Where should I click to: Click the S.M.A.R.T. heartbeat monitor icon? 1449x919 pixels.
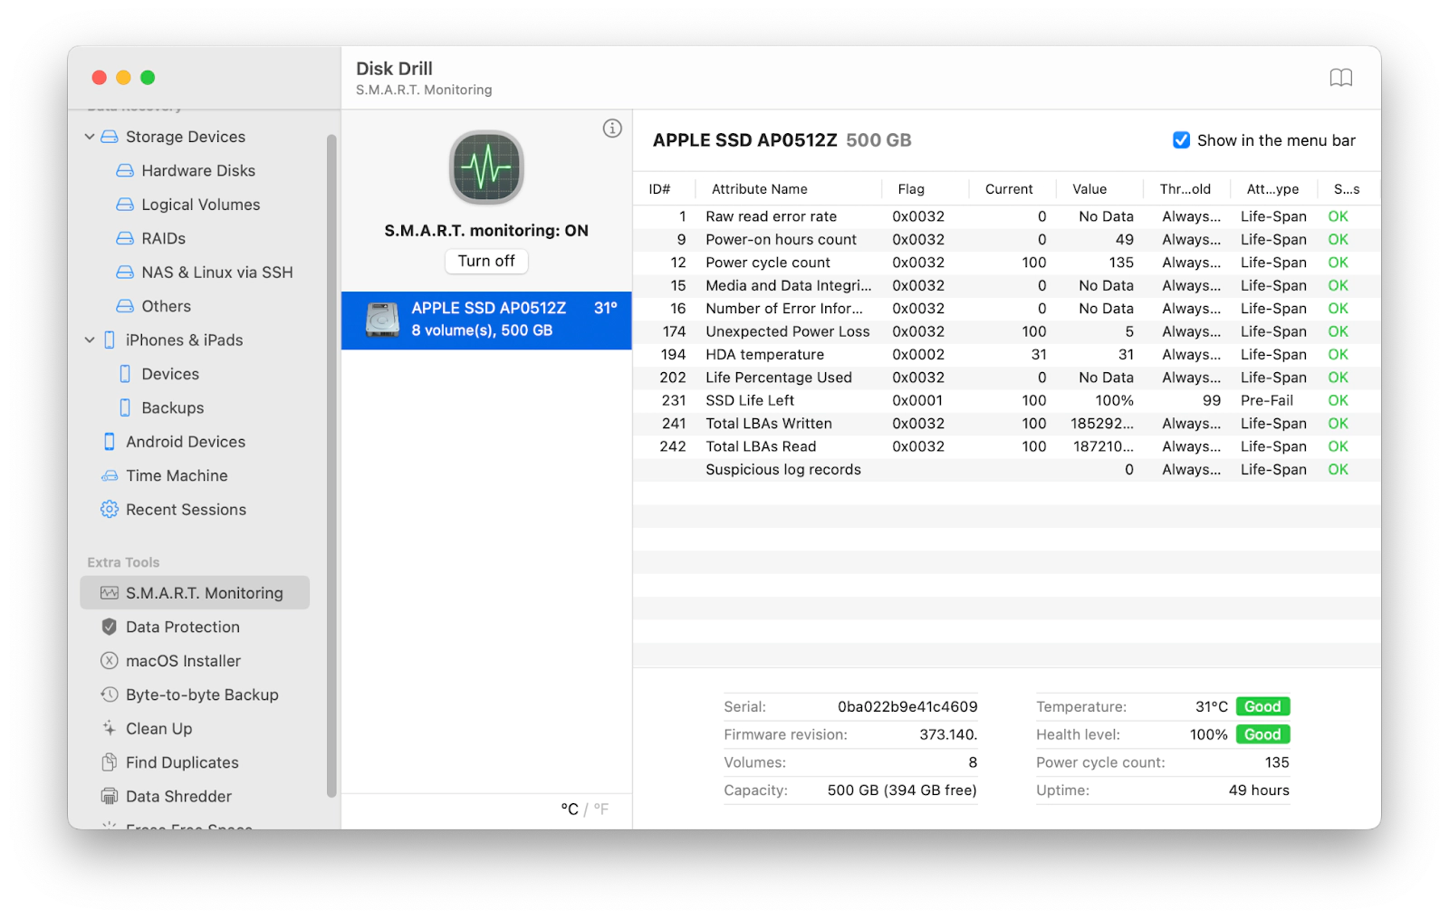coord(487,168)
